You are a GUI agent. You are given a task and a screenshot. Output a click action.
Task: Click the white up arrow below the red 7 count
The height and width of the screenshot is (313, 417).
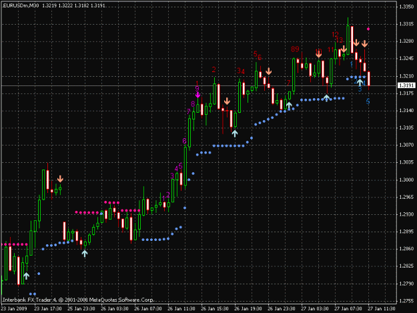coord(289,105)
